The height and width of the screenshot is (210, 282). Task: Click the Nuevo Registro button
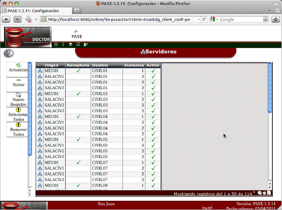point(18,100)
